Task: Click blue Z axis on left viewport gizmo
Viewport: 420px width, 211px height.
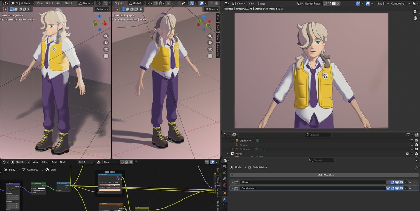Action: [x=100, y=16]
